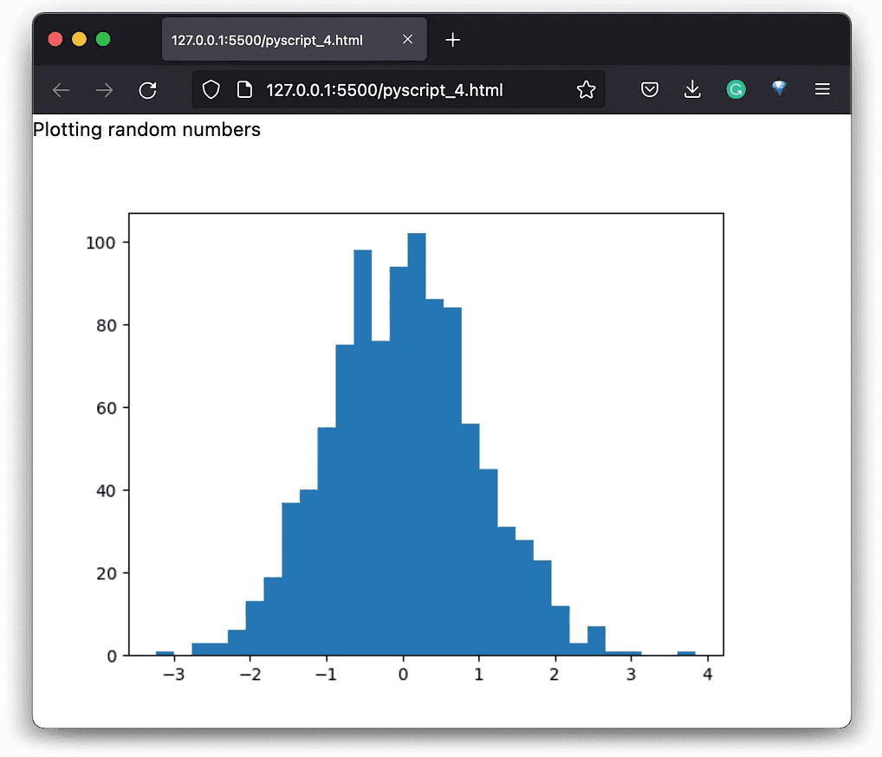Click x-axis label 1
The width and height of the screenshot is (882, 757).
click(x=478, y=675)
